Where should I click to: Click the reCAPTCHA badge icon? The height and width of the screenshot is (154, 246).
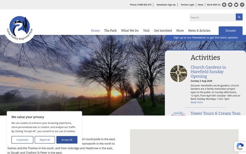pyautogui.click(x=240, y=147)
